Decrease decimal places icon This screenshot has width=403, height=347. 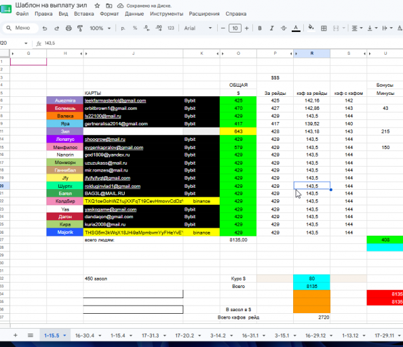point(147,28)
